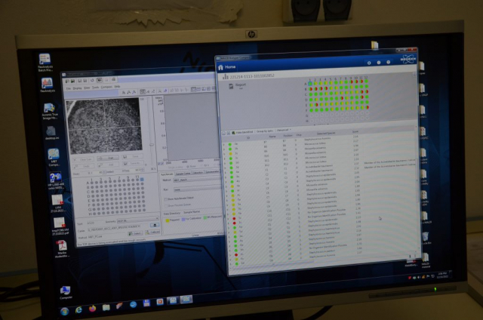Open Compass menu in flexControl window
The height and width of the screenshot is (320, 483).
coord(106,87)
